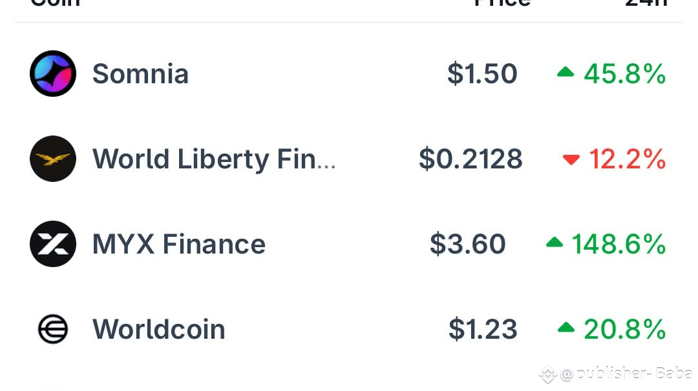The height and width of the screenshot is (391, 698).
Task: Click the 12.2% red 24h change
Action: point(628,159)
